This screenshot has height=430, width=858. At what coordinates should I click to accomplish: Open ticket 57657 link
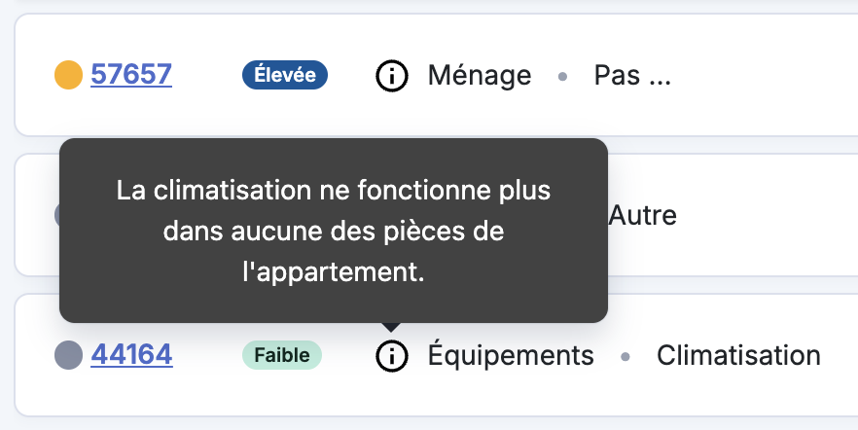point(131,74)
